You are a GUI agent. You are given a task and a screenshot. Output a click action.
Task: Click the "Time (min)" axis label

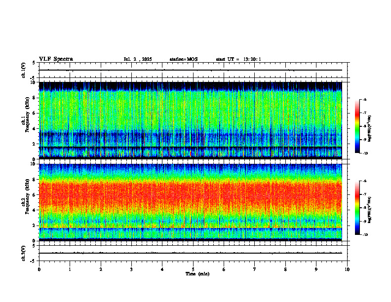click(x=197, y=274)
